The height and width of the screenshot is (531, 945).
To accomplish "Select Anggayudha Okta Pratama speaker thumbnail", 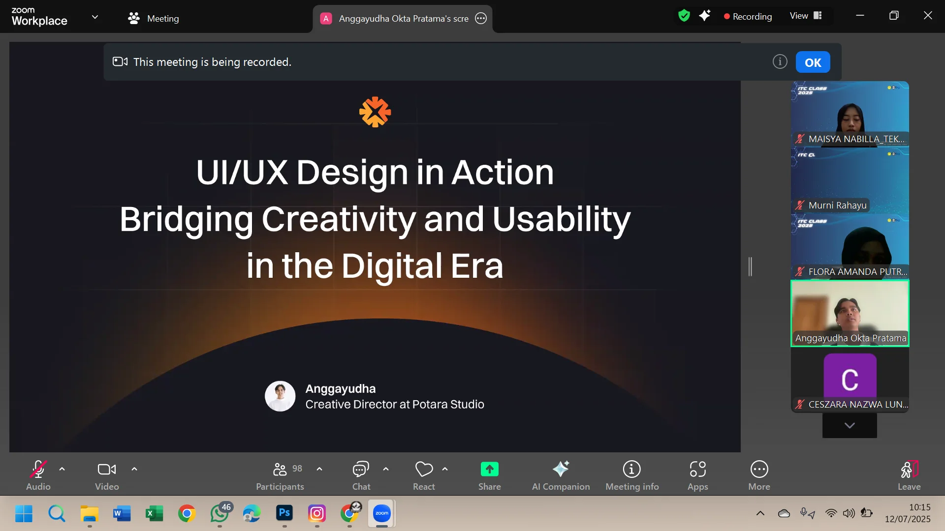I will tap(850, 313).
